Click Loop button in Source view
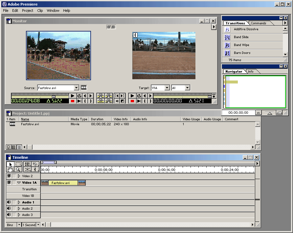Viewport: 293px width, 233px height. (x=79, y=96)
